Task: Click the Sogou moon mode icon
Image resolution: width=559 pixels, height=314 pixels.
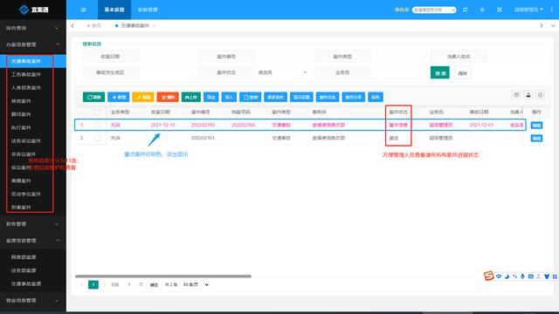Action: 507,276
